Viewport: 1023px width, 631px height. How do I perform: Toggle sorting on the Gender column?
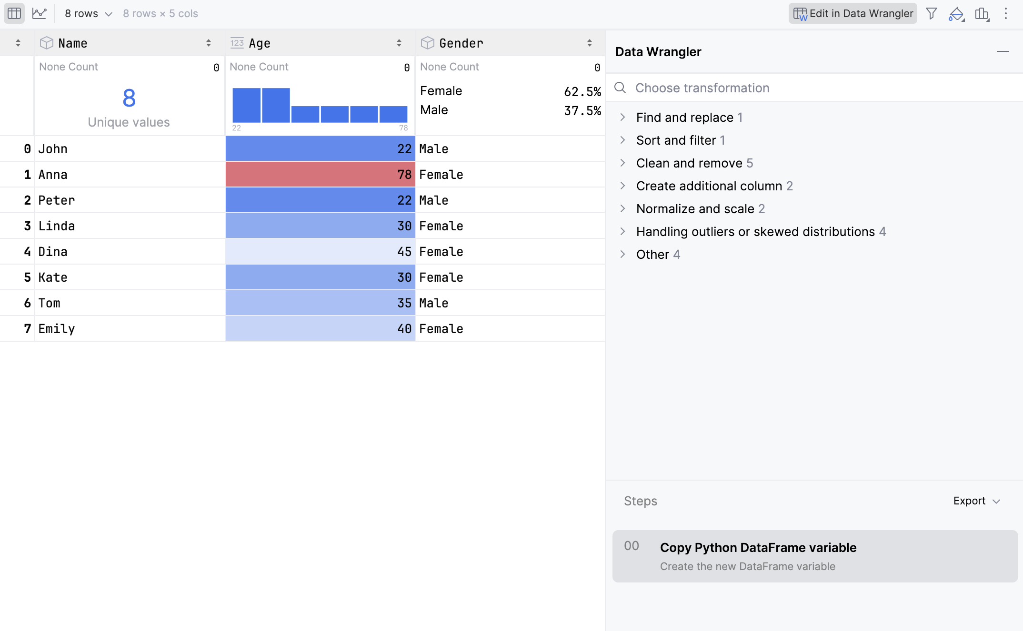tap(590, 42)
